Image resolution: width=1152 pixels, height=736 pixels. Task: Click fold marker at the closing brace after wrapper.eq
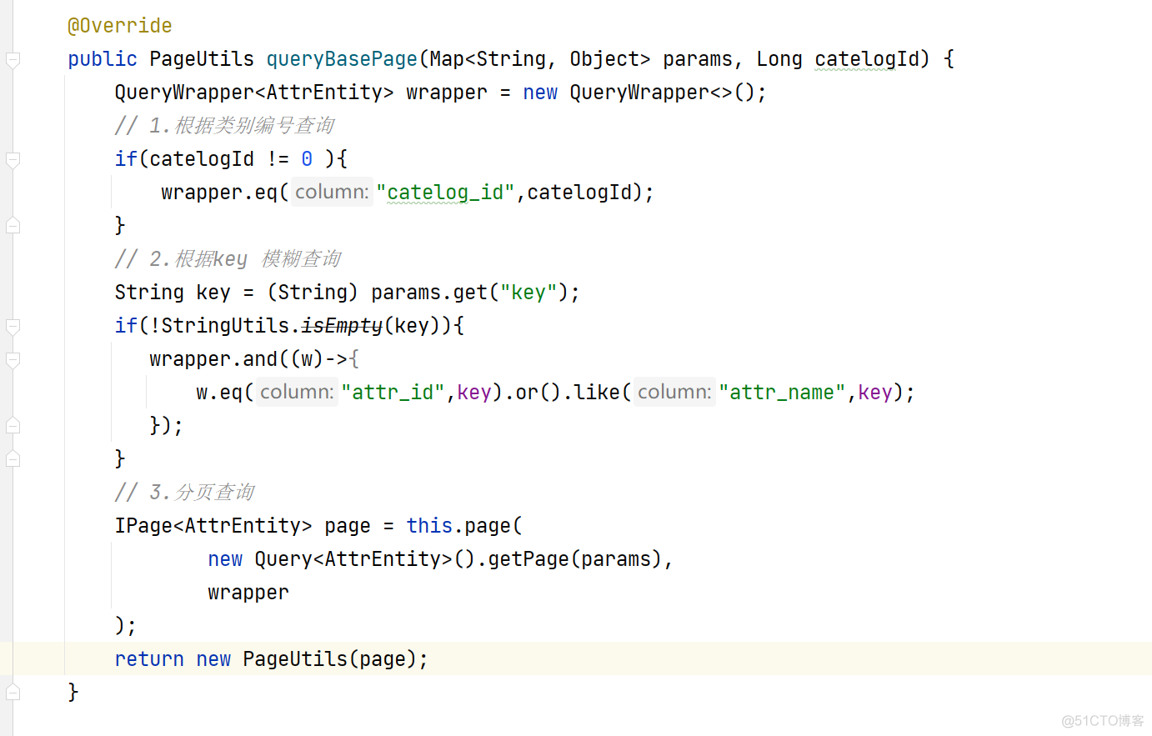[x=13, y=225]
